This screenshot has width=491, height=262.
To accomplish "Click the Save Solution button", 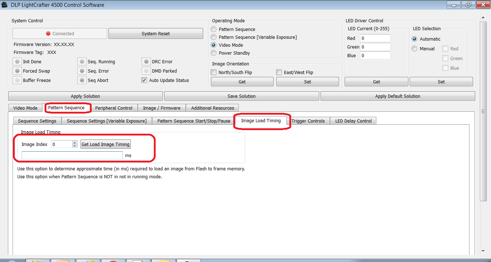I will (242, 96).
